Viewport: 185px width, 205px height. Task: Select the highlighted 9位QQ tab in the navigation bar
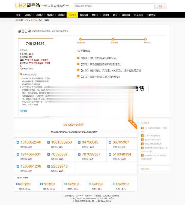[72, 15]
